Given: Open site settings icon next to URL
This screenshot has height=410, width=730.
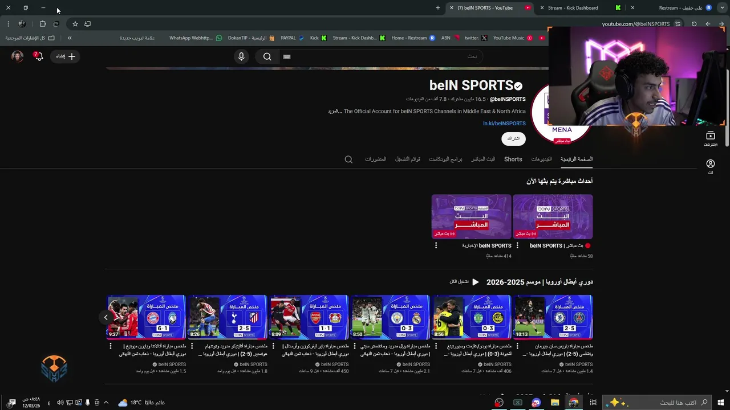Looking at the screenshot, I should coord(678,24).
